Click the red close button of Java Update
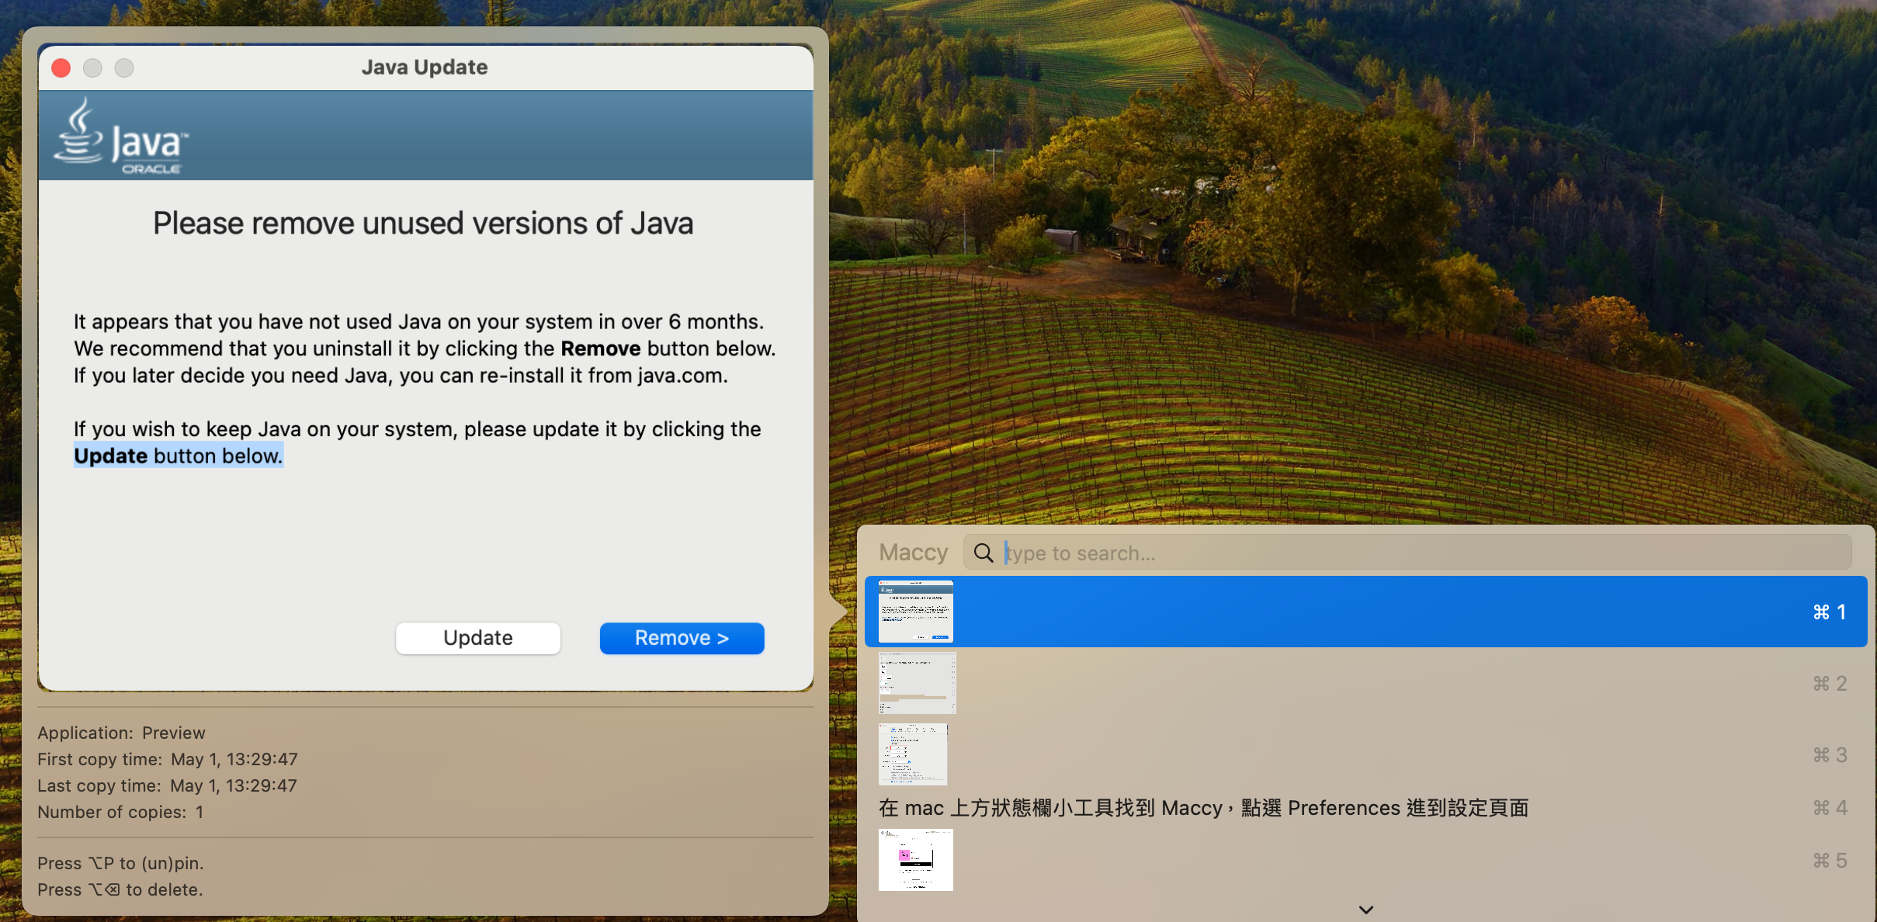Viewport: 1877px width, 922px height. (61, 68)
